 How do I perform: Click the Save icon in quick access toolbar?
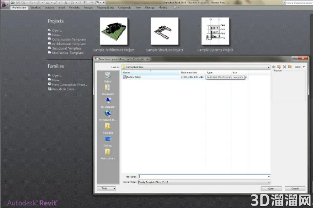pyautogui.click(x=18, y=2)
